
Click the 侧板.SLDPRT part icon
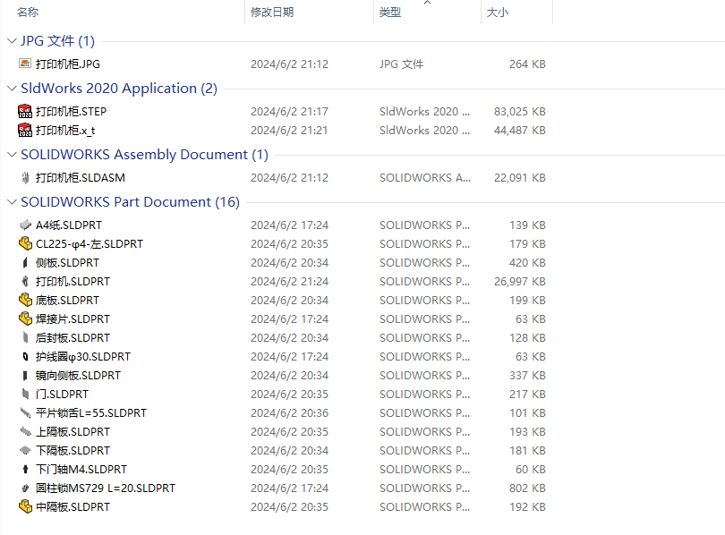tap(25, 263)
